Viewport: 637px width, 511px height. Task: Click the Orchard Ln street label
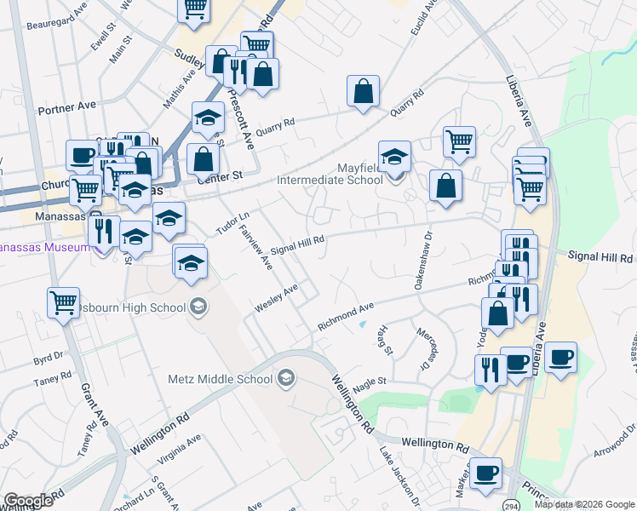135,499
